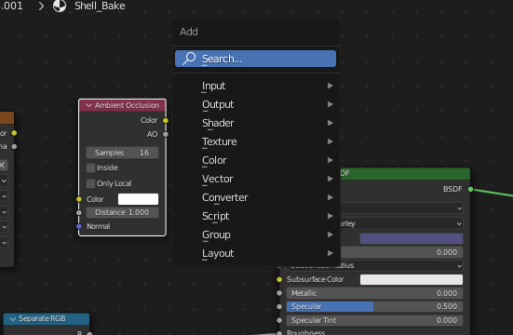Image resolution: width=513 pixels, height=335 pixels.
Task: Open the Ambient Occlusion white Color swatch
Action: [138, 199]
